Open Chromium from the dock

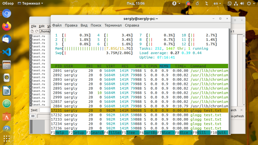[x=7, y=13]
